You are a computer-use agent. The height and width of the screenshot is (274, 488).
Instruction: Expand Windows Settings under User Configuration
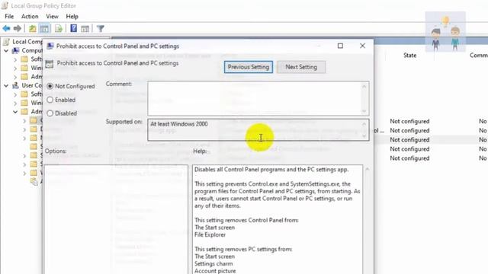click(15, 103)
